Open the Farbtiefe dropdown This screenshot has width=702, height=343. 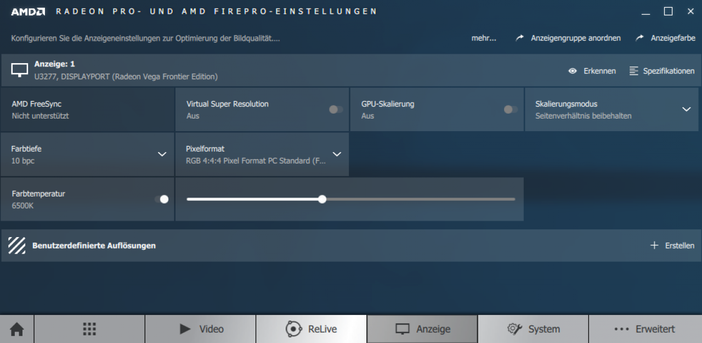tap(162, 154)
